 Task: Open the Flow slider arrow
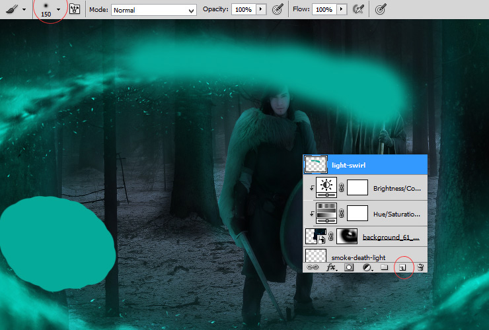[342, 9]
